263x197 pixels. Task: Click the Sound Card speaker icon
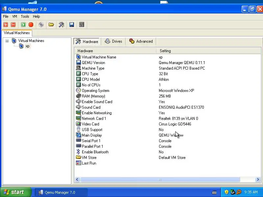[78, 107]
